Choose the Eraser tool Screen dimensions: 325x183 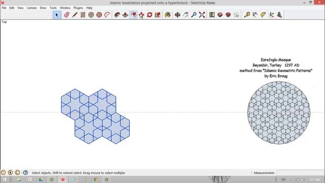(x=67, y=15)
